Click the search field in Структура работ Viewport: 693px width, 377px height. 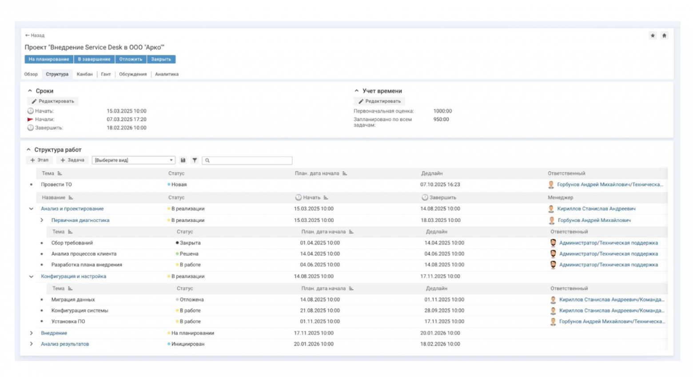point(249,160)
